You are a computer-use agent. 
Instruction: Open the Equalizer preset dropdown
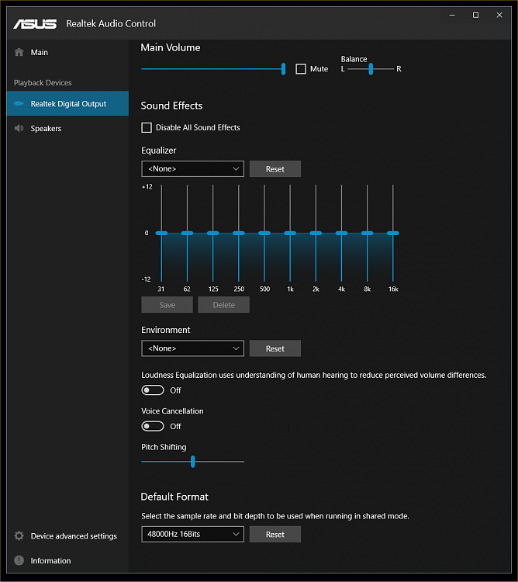[x=192, y=169]
